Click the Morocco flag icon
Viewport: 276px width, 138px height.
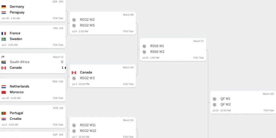point(3,92)
